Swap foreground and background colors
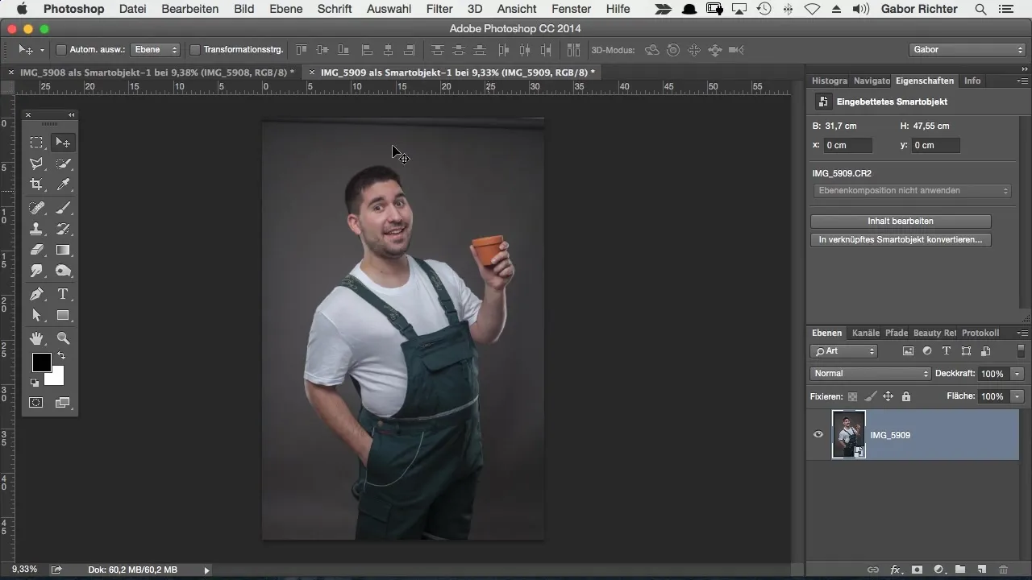Image resolution: width=1032 pixels, height=580 pixels. [61, 356]
